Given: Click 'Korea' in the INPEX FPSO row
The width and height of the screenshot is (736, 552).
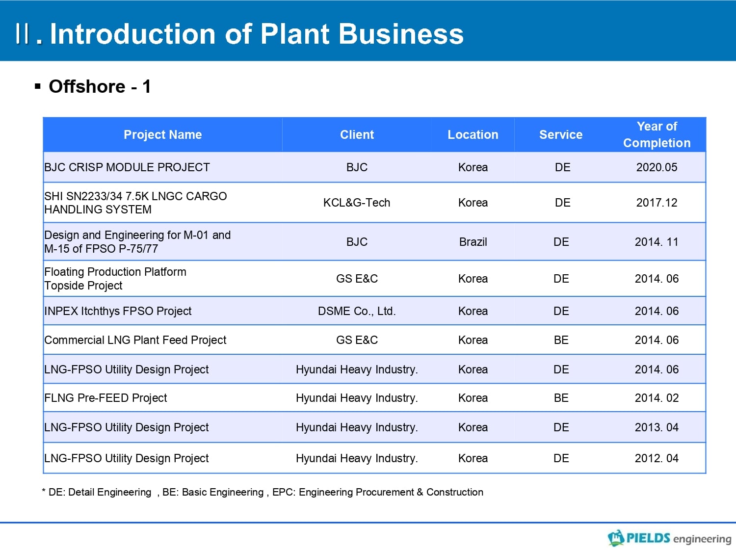Looking at the screenshot, I should coord(473,311).
